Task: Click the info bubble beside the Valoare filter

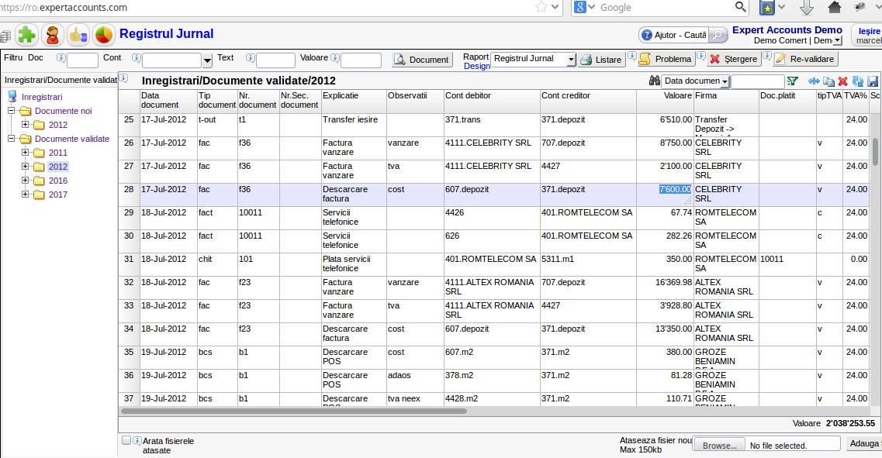Action: tap(334, 57)
